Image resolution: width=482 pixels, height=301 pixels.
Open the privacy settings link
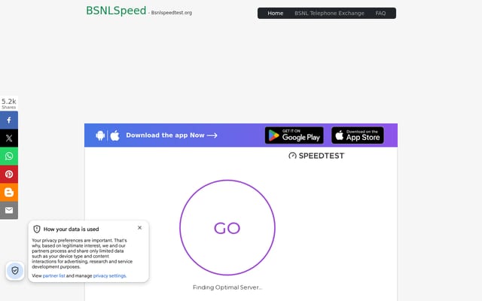click(x=109, y=276)
